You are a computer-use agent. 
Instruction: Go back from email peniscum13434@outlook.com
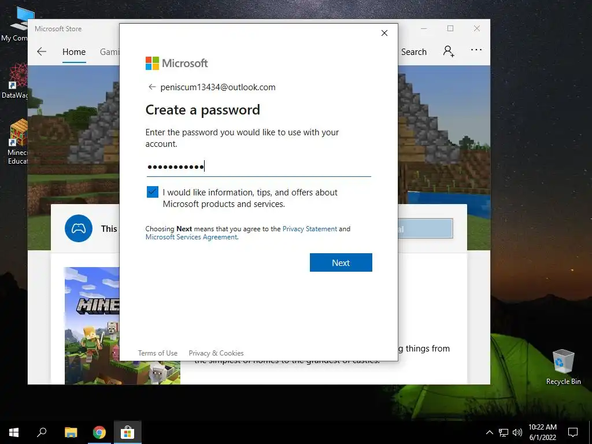click(152, 87)
